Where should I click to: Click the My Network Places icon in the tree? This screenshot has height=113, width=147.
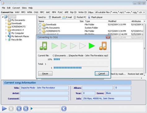click(x=9, y=36)
